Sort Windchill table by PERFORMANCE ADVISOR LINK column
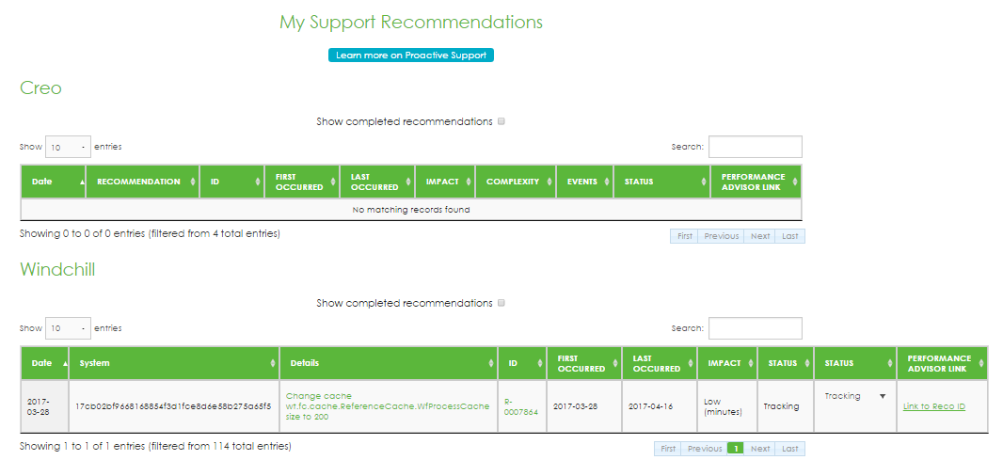 pos(942,363)
